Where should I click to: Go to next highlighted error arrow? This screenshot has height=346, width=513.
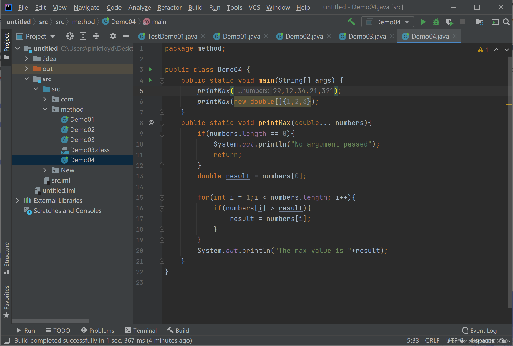coord(507,50)
